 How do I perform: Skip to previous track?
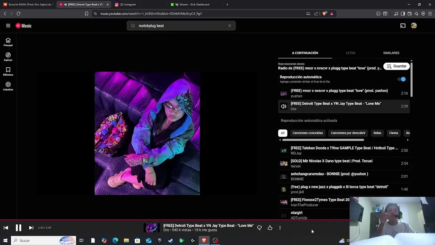pos(6,228)
